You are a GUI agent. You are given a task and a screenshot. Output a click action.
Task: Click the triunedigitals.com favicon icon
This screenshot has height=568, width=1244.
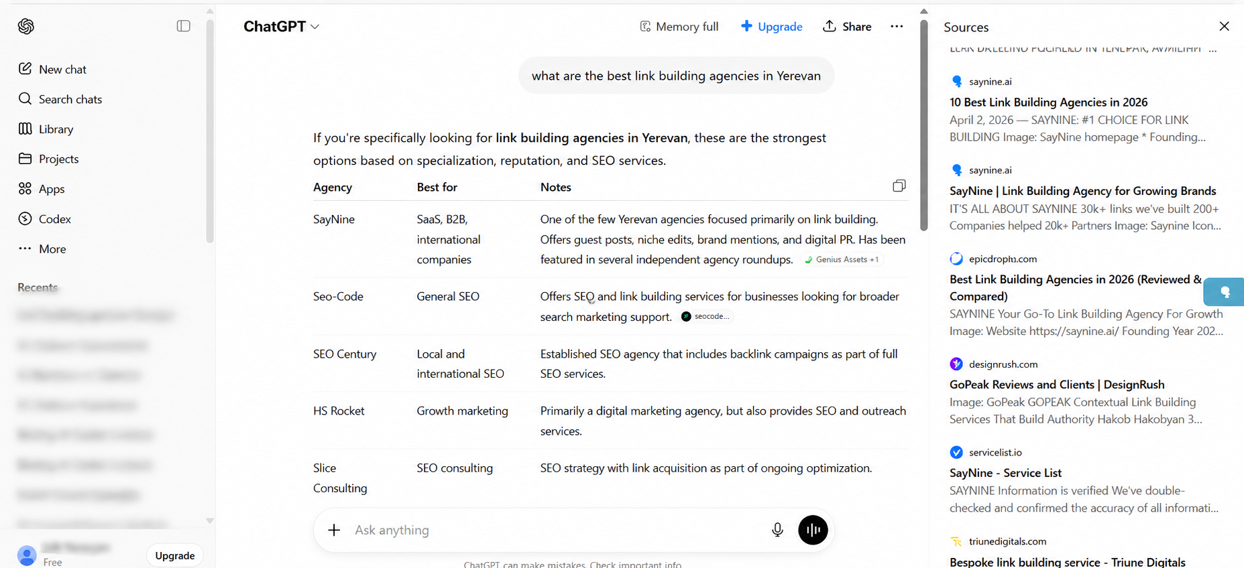coord(956,541)
